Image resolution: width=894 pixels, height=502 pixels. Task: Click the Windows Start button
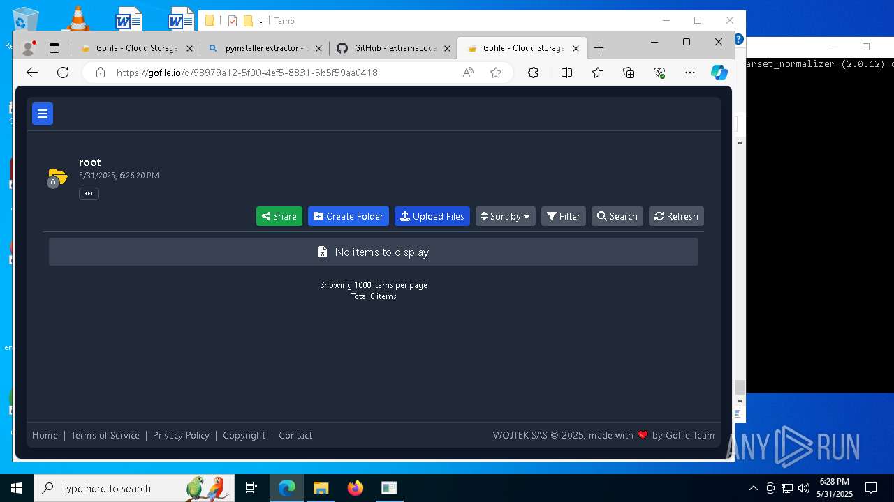(17, 488)
